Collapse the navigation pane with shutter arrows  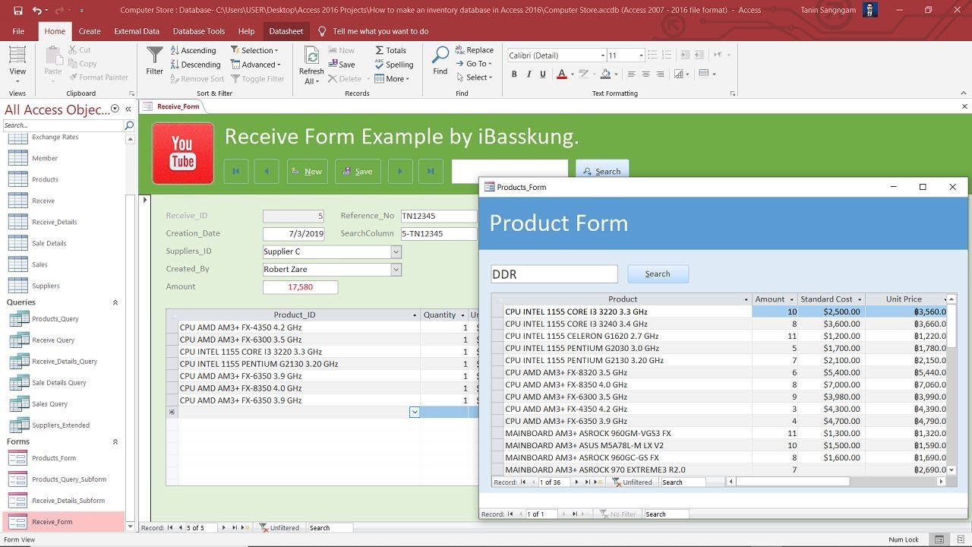128,109
